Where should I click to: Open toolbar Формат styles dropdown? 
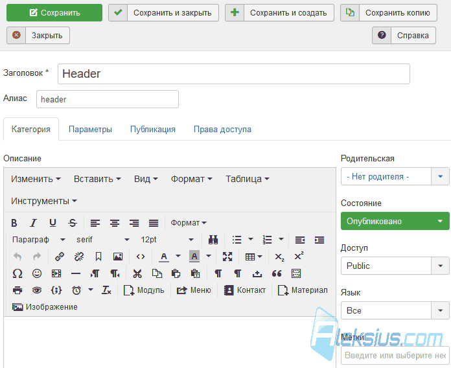point(189,223)
